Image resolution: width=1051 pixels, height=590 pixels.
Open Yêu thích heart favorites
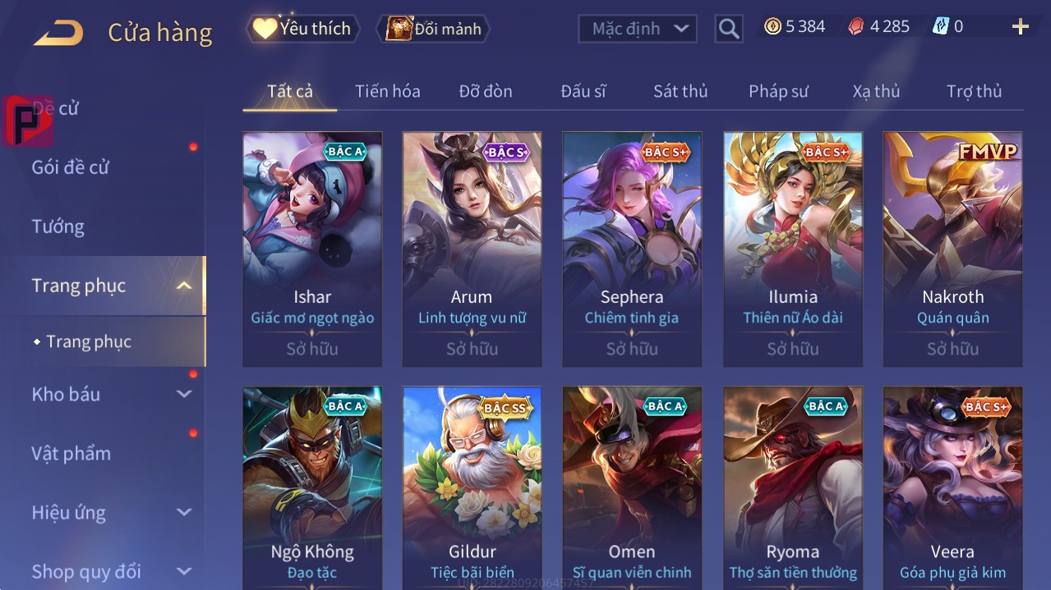(x=302, y=29)
